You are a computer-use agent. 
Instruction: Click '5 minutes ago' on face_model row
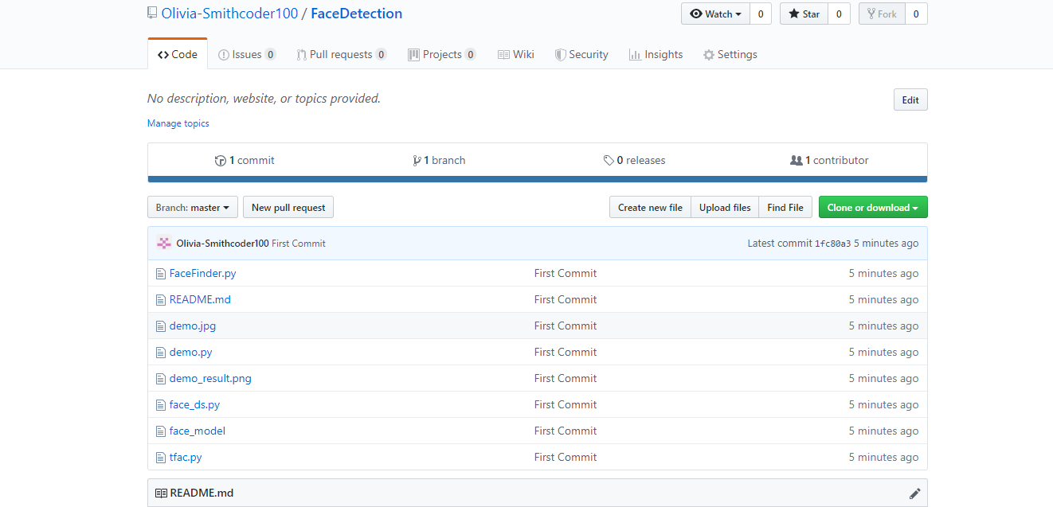click(x=883, y=431)
